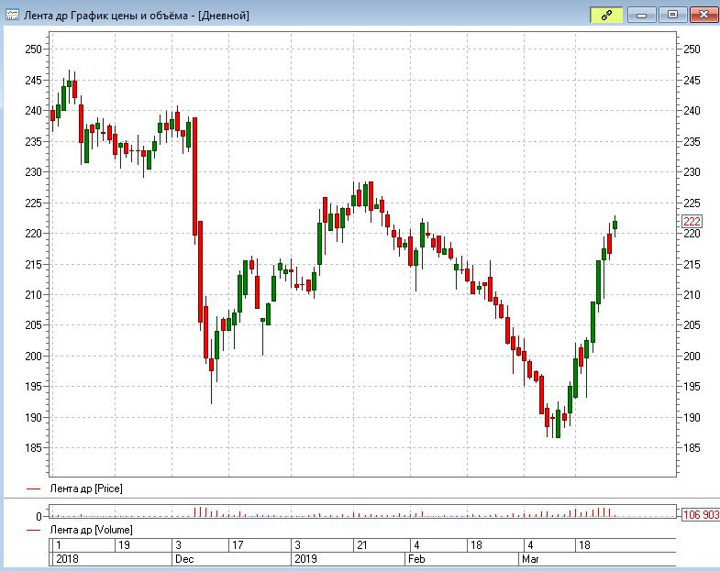This screenshot has height=571, width=720.
Task: Click the date label '17' on time axis
Action: (x=238, y=545)
